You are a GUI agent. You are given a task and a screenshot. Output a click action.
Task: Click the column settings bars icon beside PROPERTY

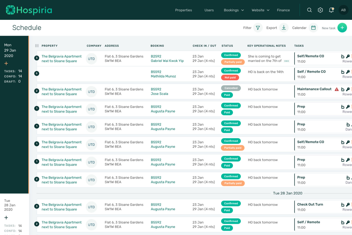[37, 46]
